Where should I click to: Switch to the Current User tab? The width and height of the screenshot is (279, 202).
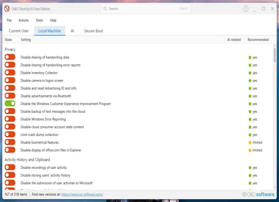click(x=19, y=31)
